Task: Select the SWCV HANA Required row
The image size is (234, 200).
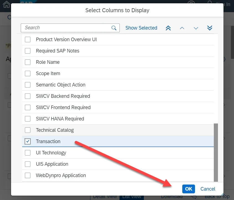Action: point(60,119)
